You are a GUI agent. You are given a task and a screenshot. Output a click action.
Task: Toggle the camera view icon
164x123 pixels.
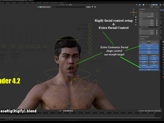[x=136, y=22]
